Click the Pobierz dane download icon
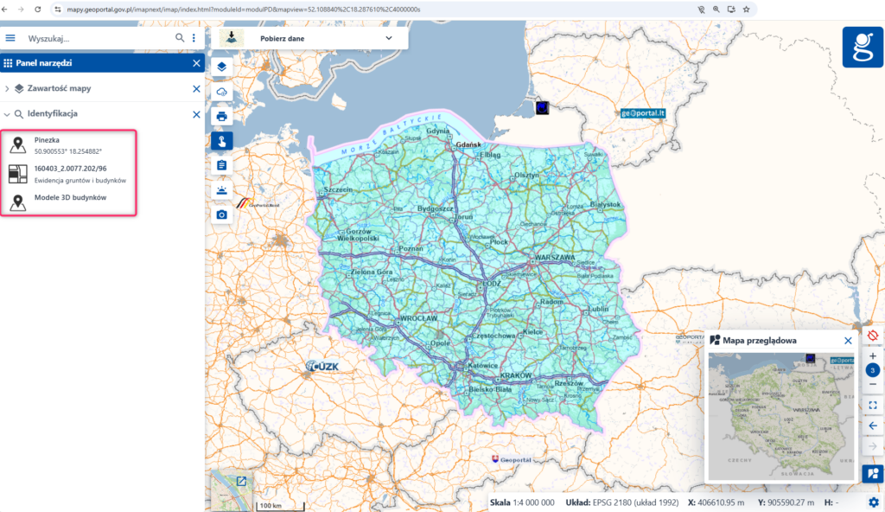 pos(232,38)
